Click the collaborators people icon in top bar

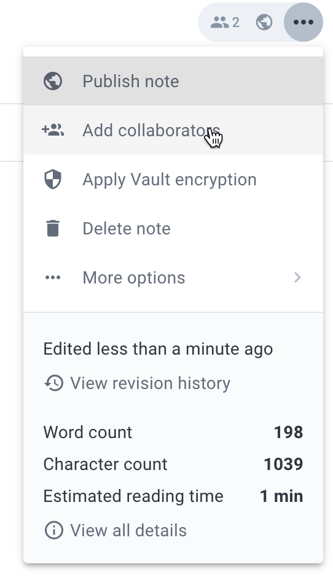[220, 23]
